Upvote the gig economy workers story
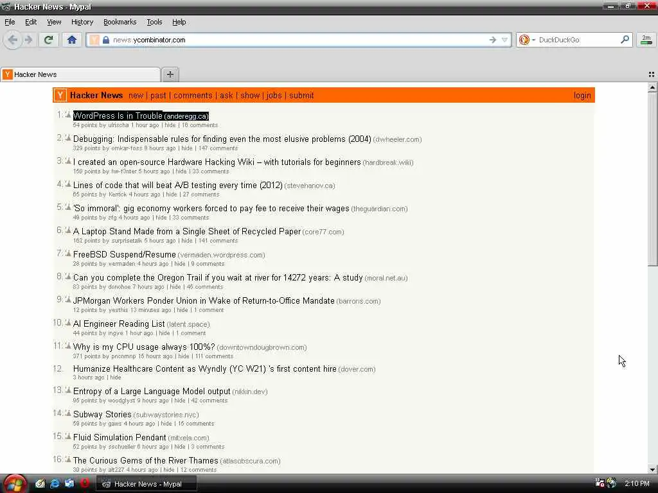This screenshot has height=493, width=658. click(x=68, y=207)
